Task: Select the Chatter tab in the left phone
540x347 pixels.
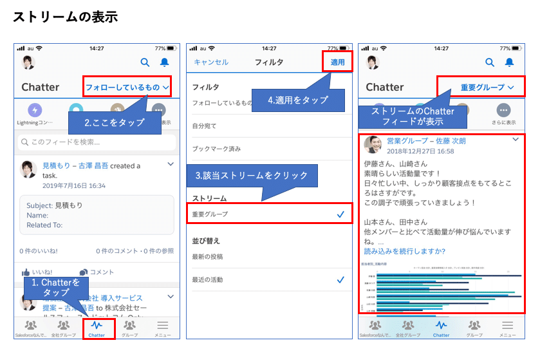Action: 97,329
